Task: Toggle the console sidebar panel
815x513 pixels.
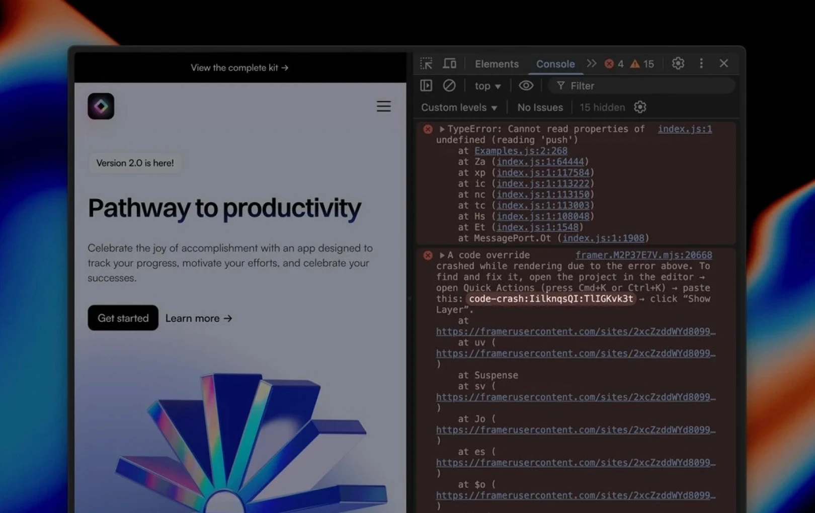Action: (x=426, y=85)
